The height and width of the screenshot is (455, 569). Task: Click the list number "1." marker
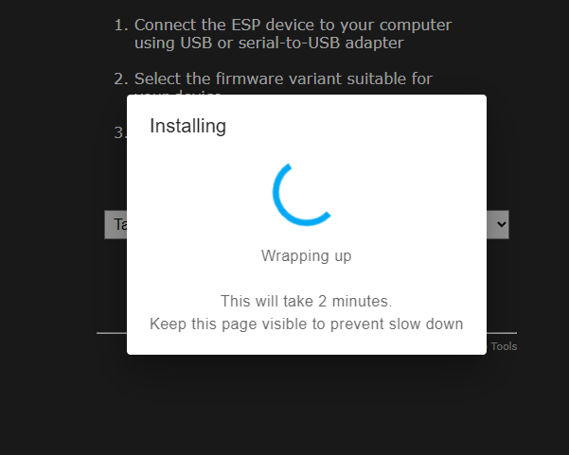[121, 25]
